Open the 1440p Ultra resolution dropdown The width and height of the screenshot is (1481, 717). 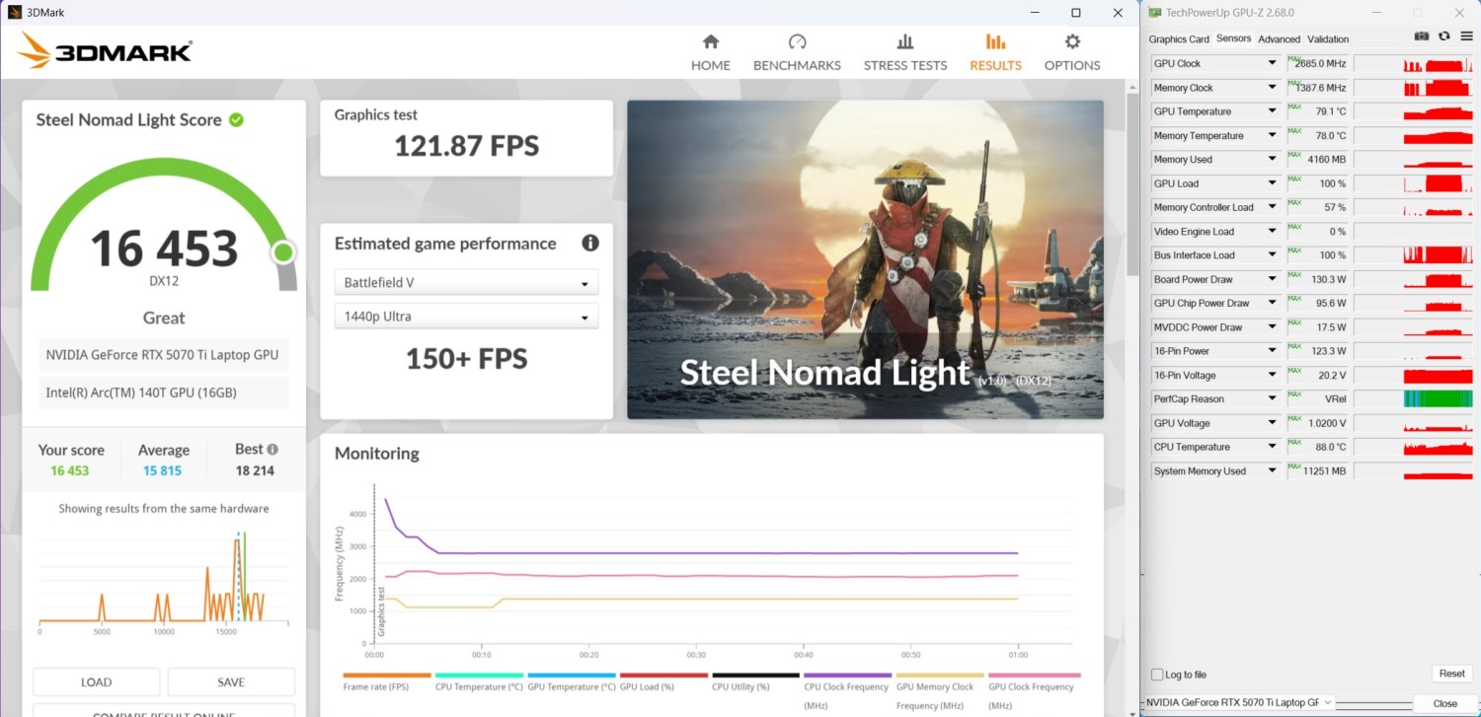pos(466,317)
